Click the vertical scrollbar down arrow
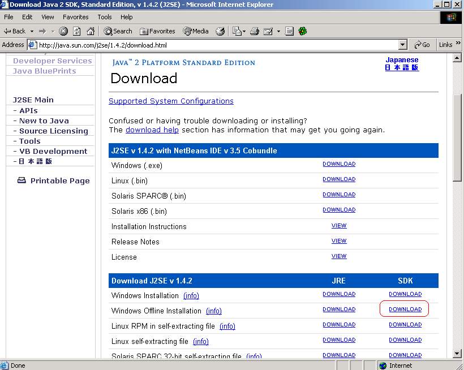Viewport: 464px width, 370px height. click(457, 354)
